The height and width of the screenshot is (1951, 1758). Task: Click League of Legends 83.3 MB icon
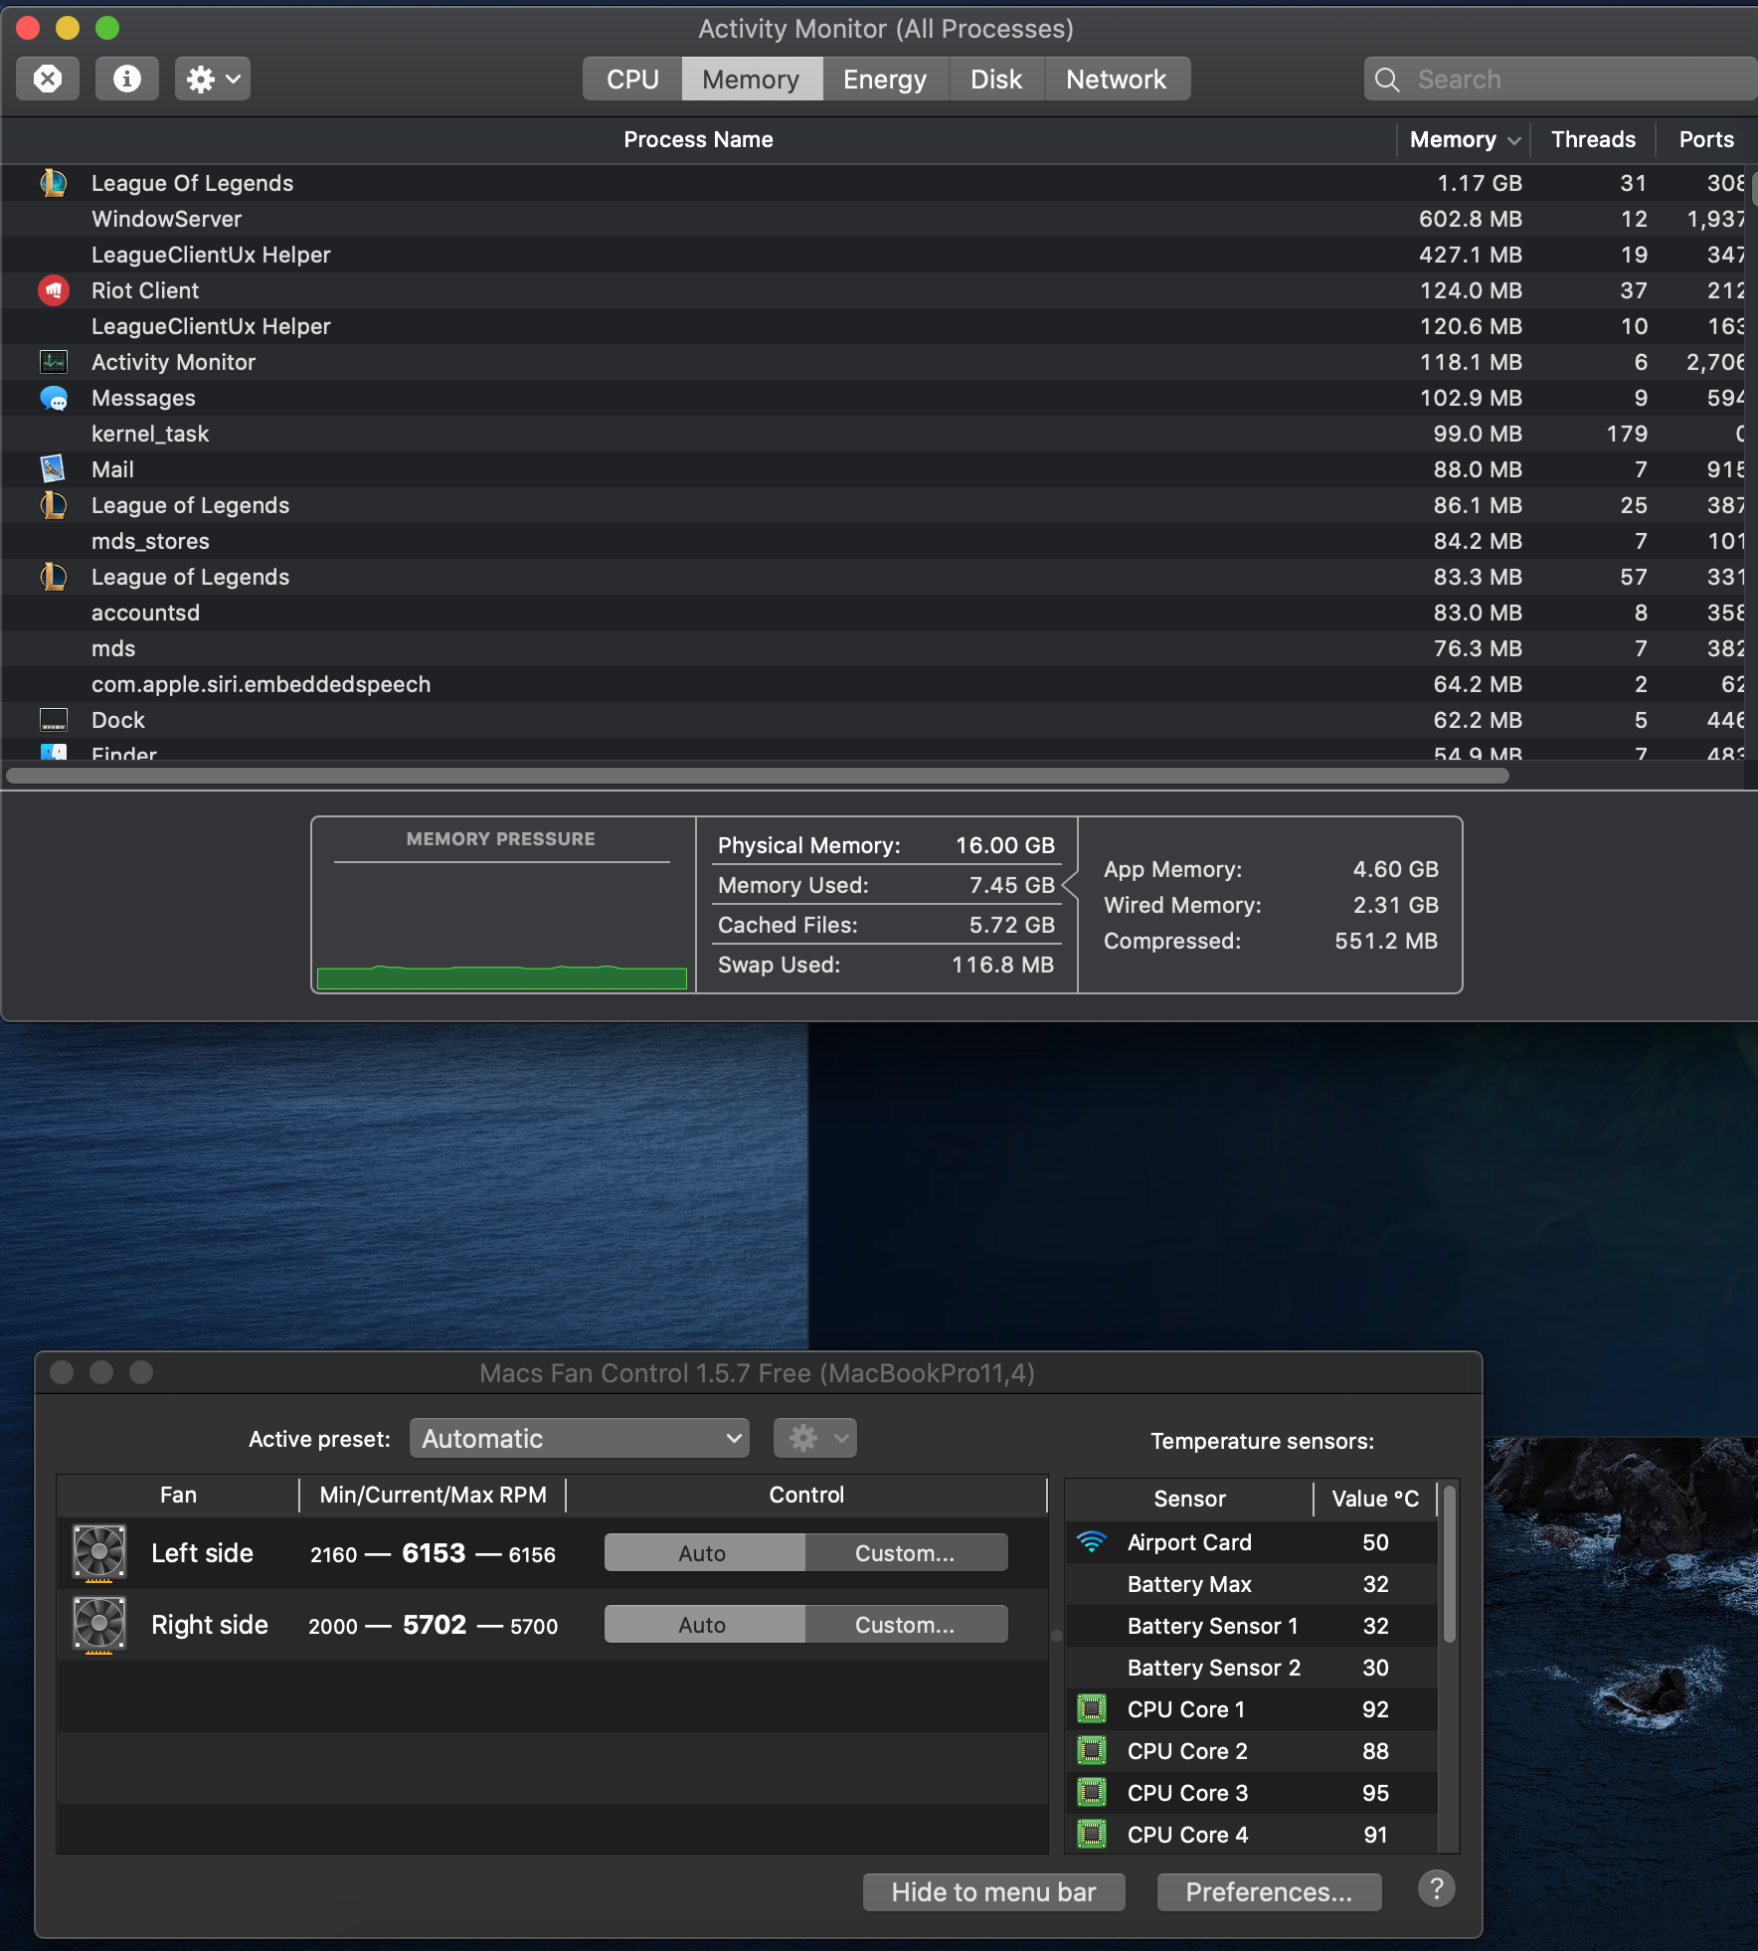(x=54, y=577)
